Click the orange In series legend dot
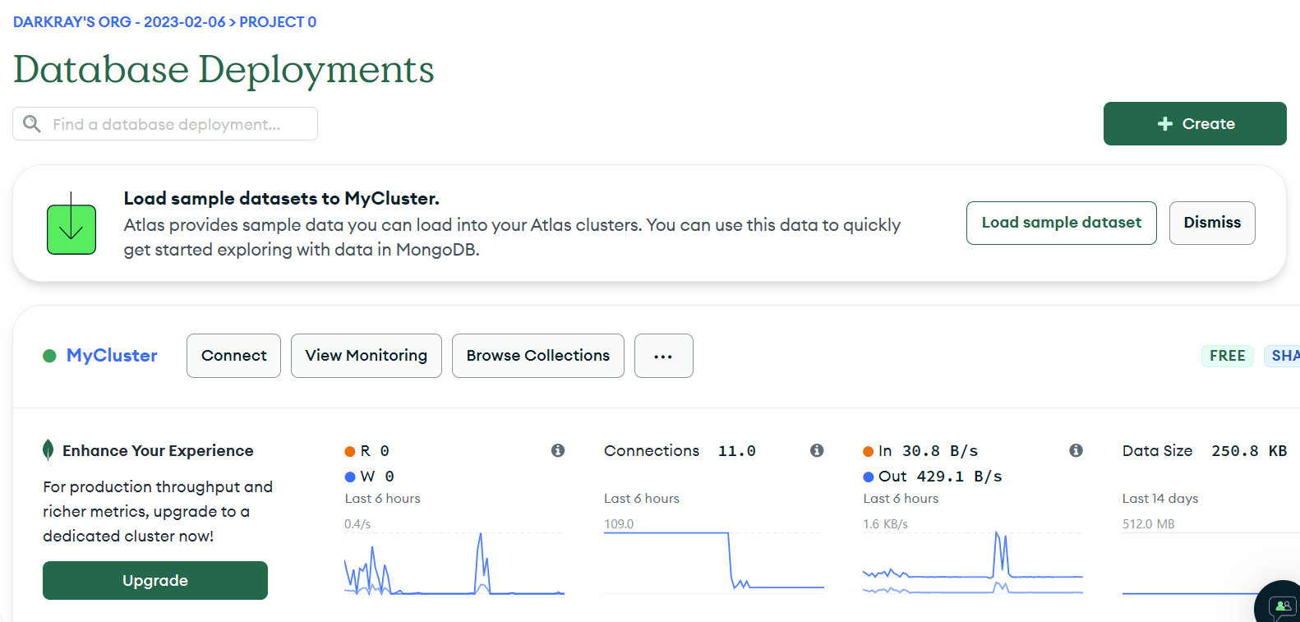This screenshot has height=622, width=1300. [x=869, y=451]
